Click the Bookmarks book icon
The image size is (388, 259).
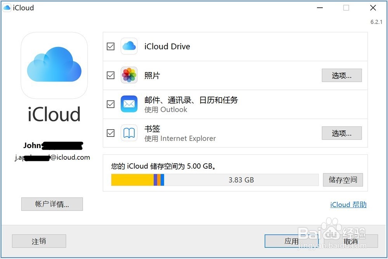tap(129, 133)
